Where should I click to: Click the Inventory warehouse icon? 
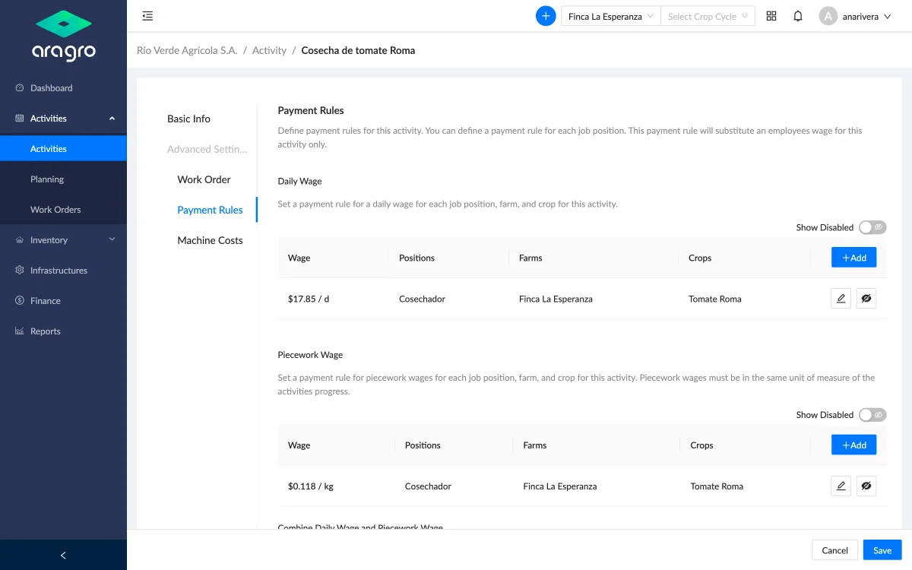tap(20, 240)
